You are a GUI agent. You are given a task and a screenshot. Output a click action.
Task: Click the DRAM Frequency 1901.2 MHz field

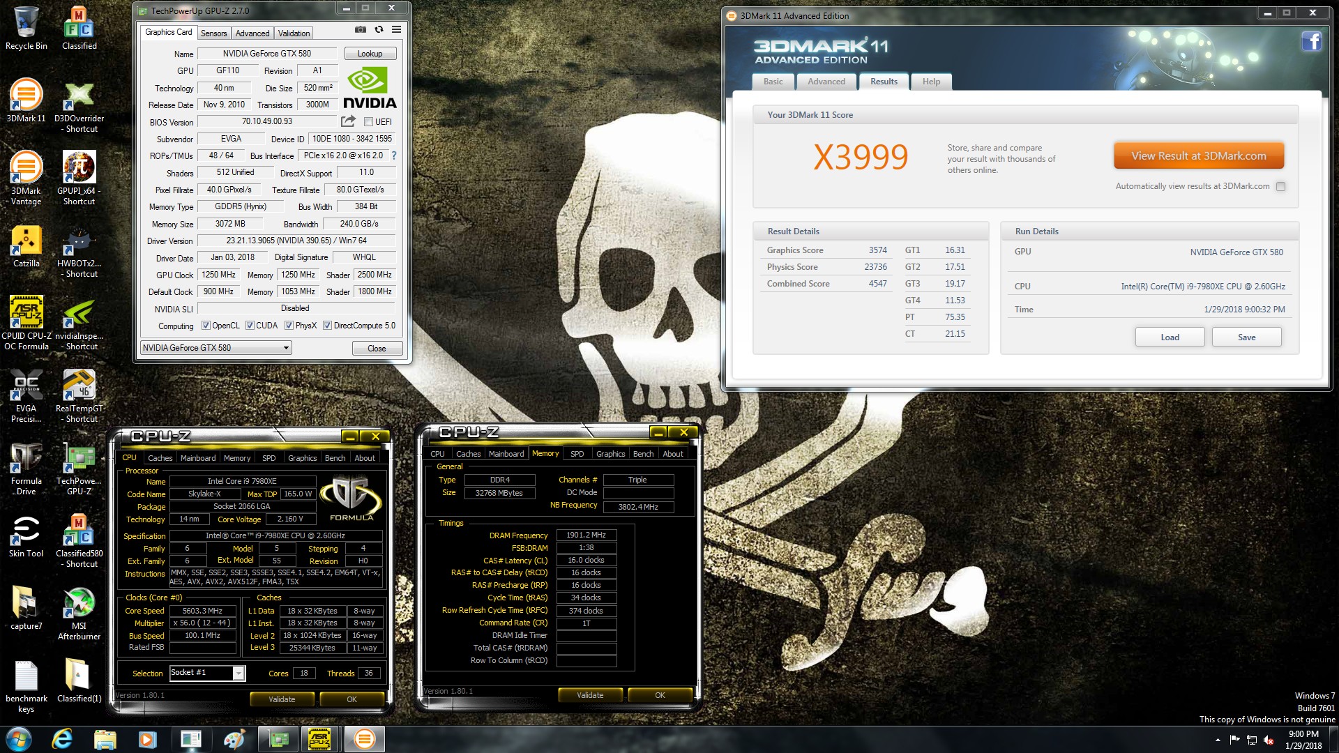(587, 535)
